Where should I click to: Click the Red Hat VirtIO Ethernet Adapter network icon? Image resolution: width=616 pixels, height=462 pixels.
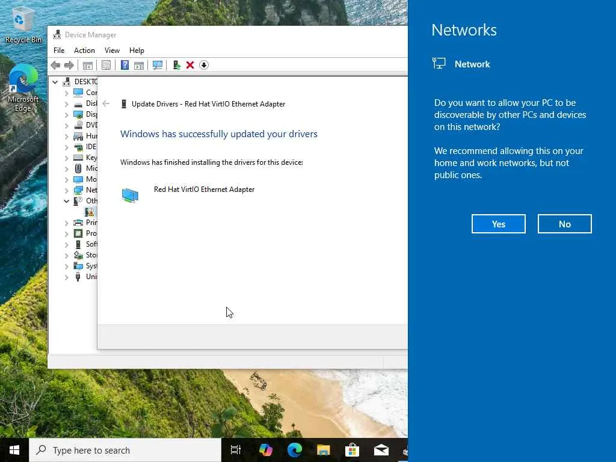pos(130,196)
